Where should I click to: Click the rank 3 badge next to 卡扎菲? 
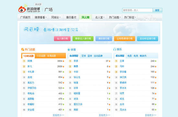click(24, 72)
